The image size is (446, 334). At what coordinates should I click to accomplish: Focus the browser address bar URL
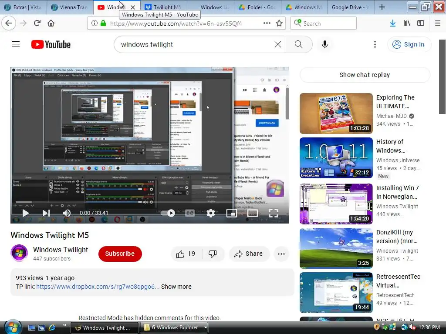[176, 23]
